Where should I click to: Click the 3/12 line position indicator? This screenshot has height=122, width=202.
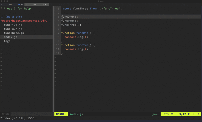182,114
